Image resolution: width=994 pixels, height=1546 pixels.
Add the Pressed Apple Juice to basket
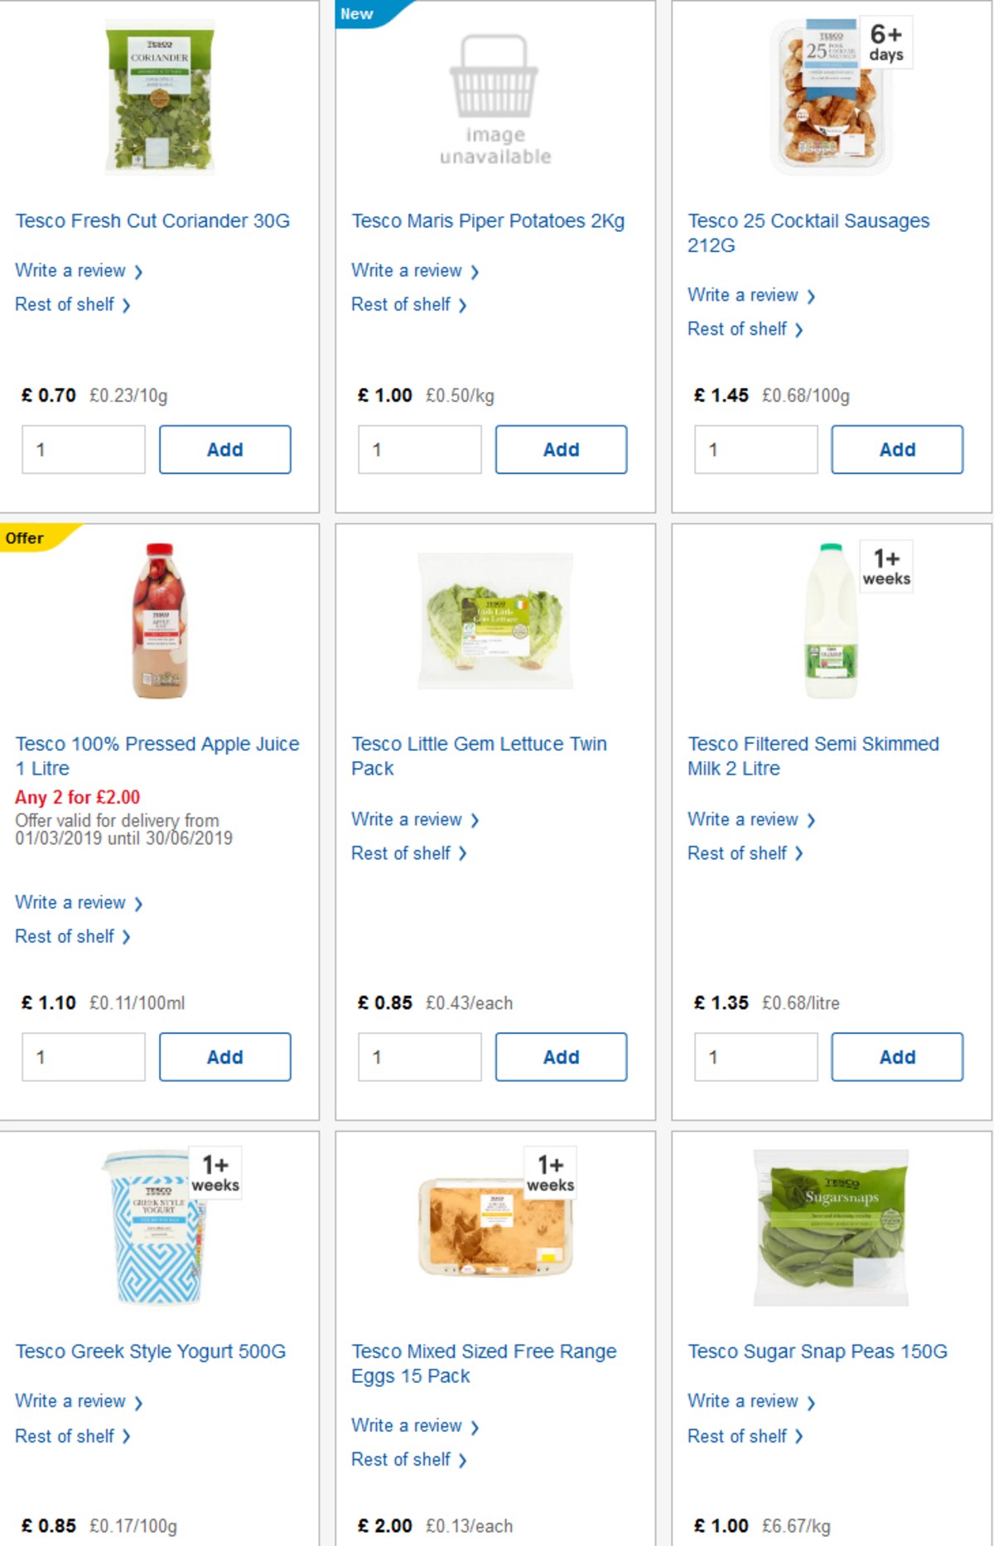click(224, 1056)
